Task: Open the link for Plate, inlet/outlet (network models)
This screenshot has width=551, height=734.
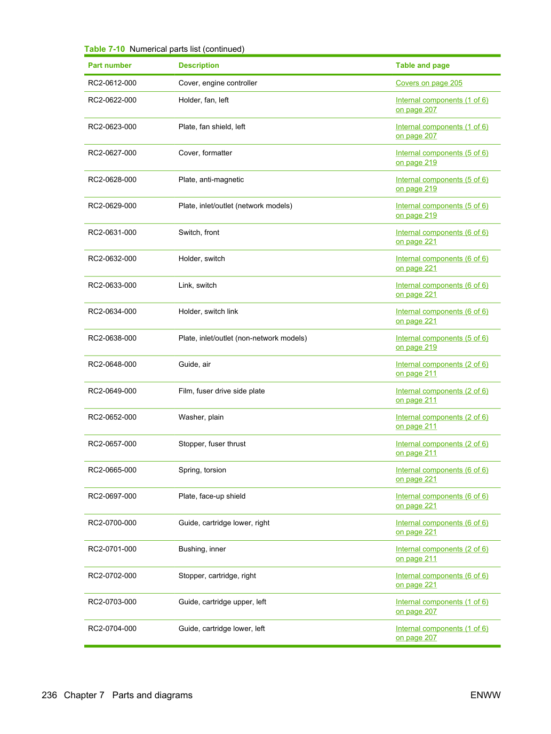Action: coord(442,210)
